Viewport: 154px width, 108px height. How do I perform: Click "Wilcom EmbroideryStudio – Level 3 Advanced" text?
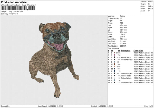pos(18,5)
